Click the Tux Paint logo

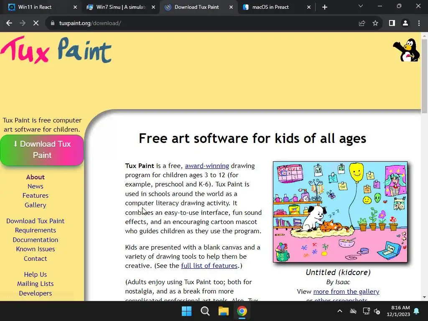pos(56,51)
